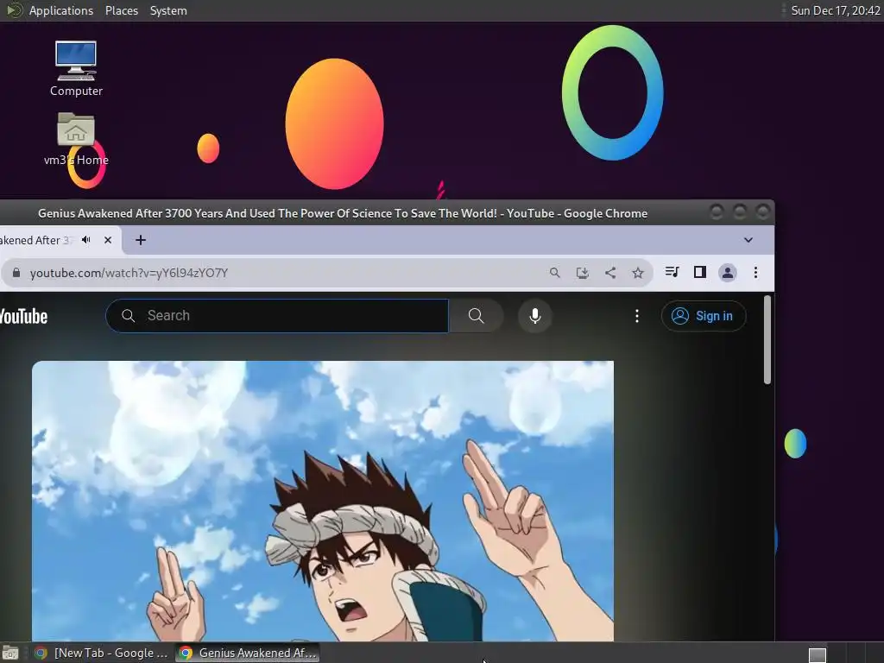Viewport: 884px width, 663px height.
Task: Click the YouTube video player
Action: (323, 501)
